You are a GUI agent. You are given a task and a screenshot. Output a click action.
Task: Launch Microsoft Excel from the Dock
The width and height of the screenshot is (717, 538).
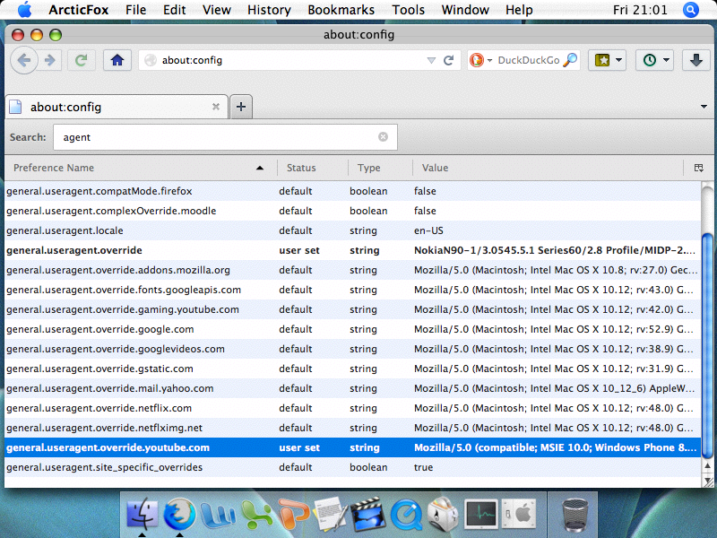pos(256,515)
